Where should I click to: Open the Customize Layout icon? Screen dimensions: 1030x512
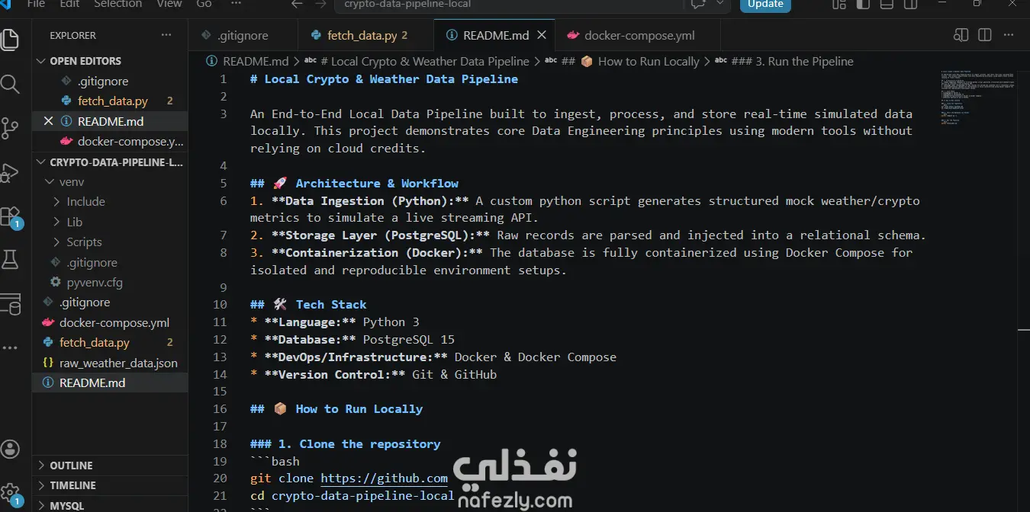[839, 4]
